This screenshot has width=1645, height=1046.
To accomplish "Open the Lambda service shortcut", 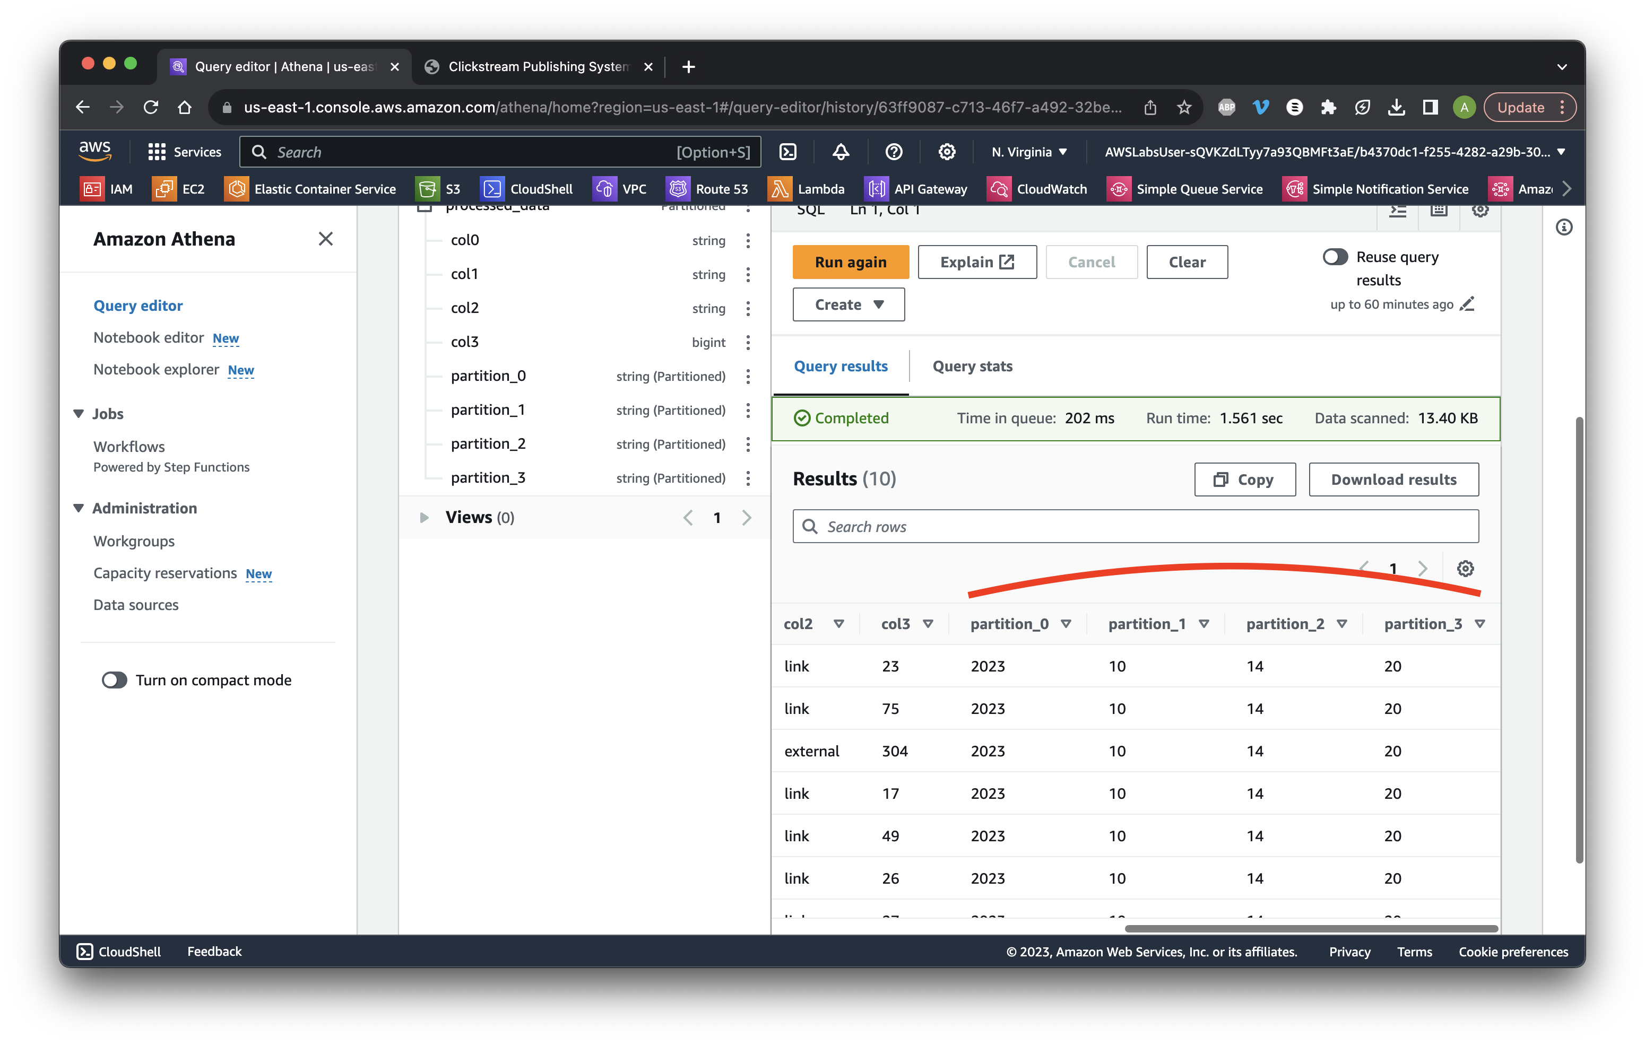I will (806, 189).
